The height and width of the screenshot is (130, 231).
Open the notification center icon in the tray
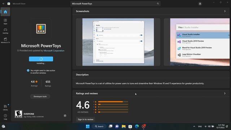(x=227, y=126)
